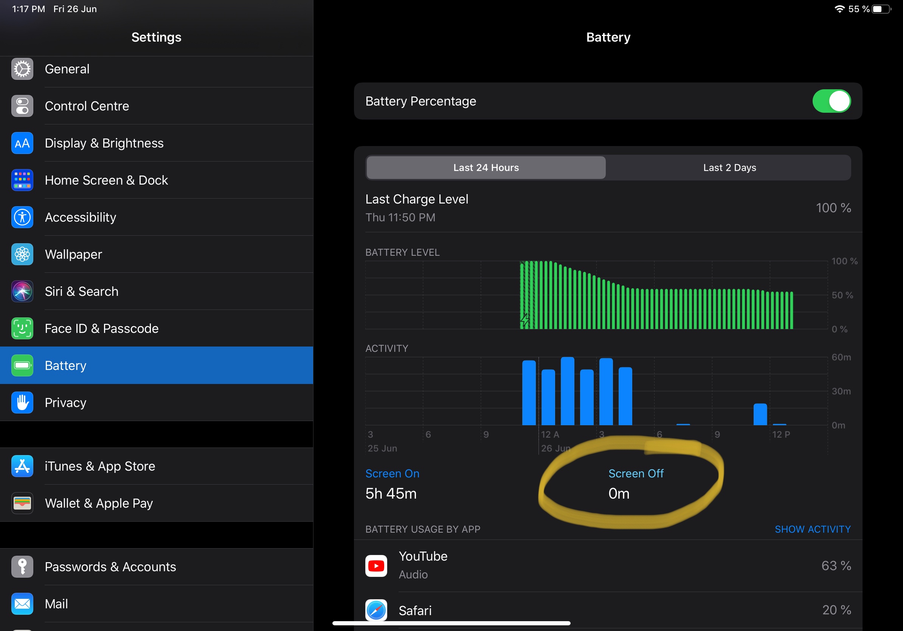Open General settings gear icon
The image size is (903, 631).
click(x=22, y=69)
